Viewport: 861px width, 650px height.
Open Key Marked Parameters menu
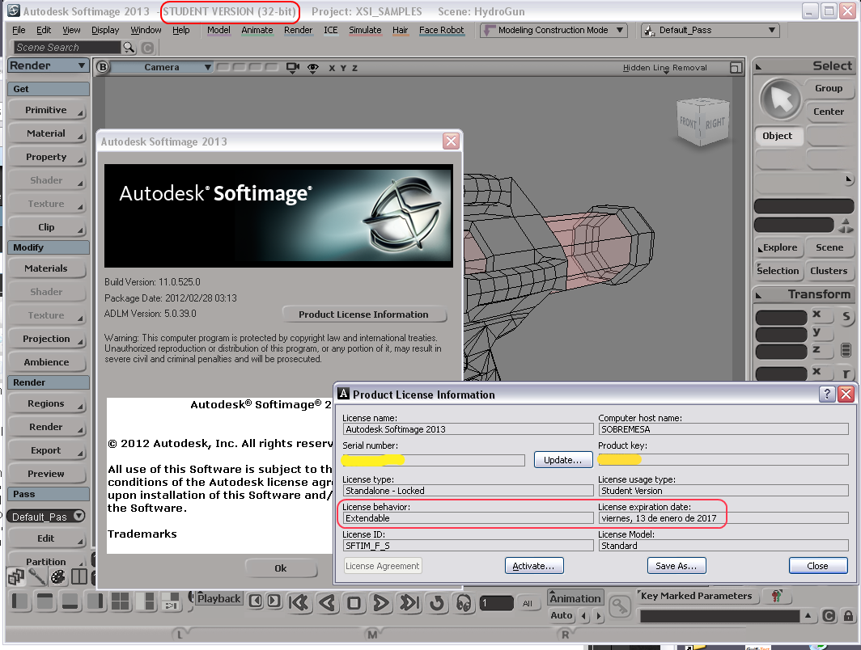click(696, 596)
